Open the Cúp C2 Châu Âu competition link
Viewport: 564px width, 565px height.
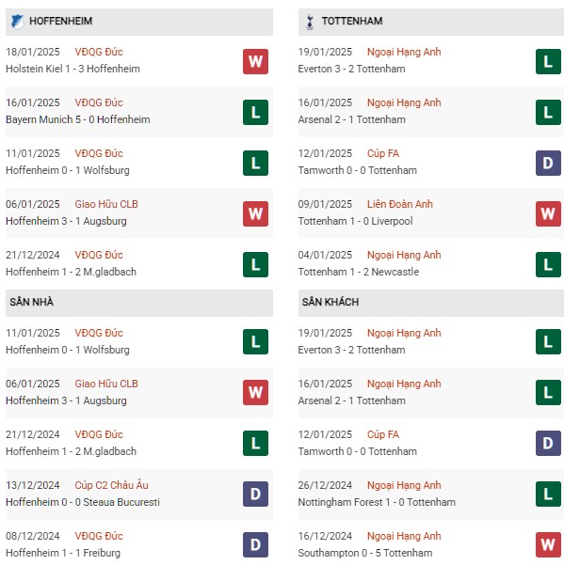[111, 485]
